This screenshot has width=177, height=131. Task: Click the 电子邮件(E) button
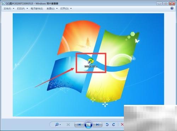click(37, 8)
